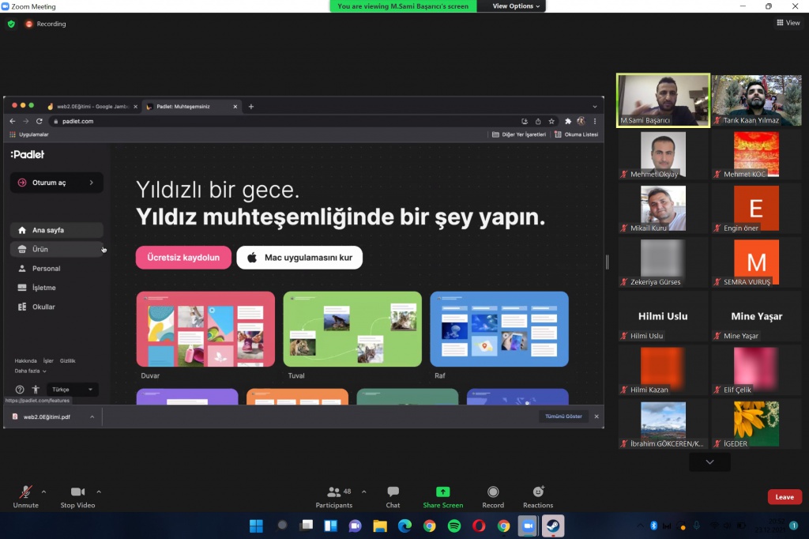
Task: Start sharing with the Share Screen icon
Action: tap(442, 492)
